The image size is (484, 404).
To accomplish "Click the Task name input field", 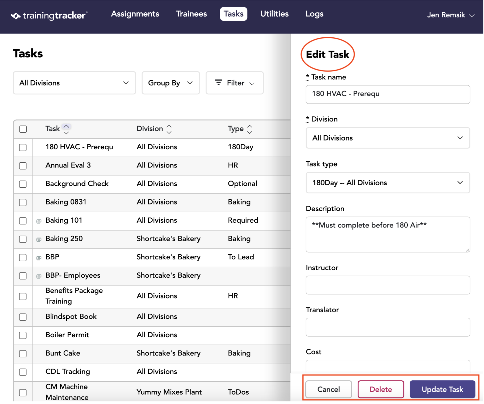I will tap(388, 94).
